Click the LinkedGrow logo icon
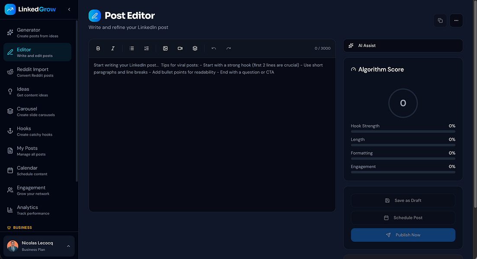The image size is (477, 259). click(x=10, y=9)
